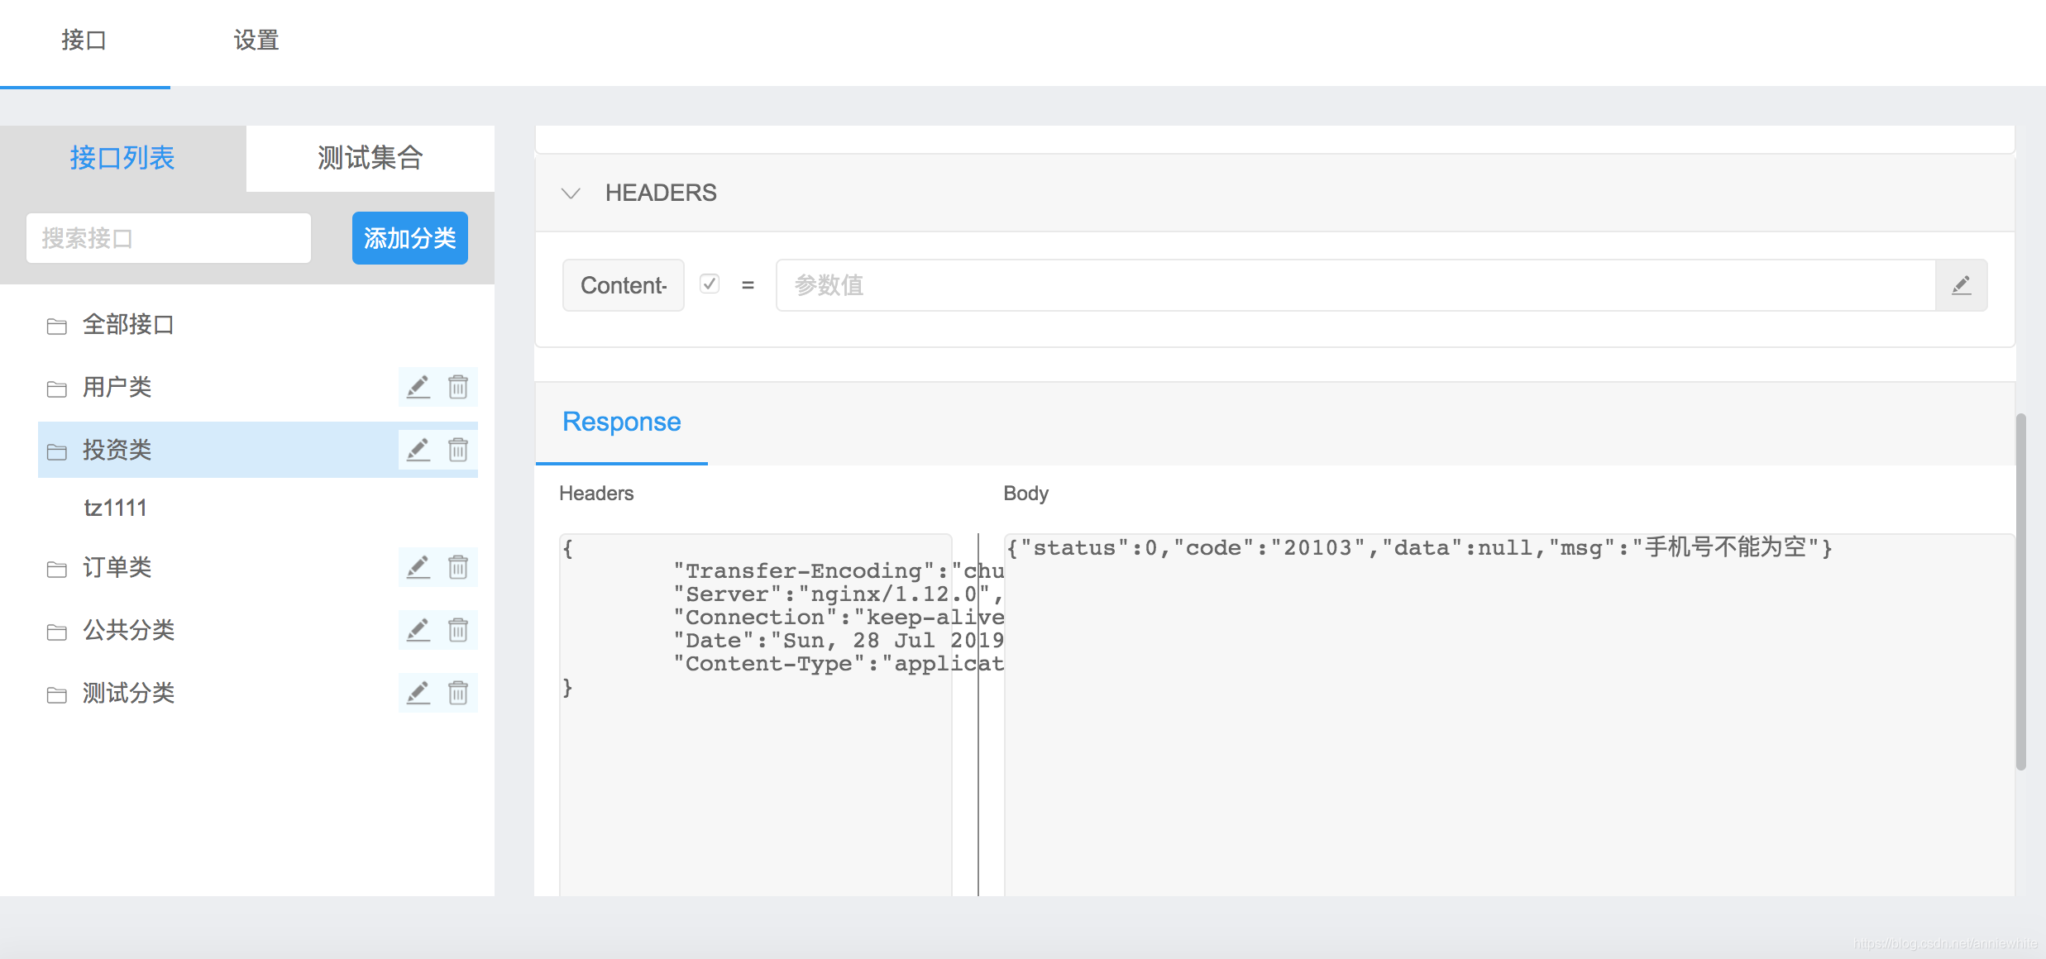Click the edit pencil for 公共分类
2046x959 pixels.
(x=418, y=630)
